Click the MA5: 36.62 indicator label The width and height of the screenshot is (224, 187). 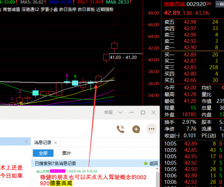(33, 2)
